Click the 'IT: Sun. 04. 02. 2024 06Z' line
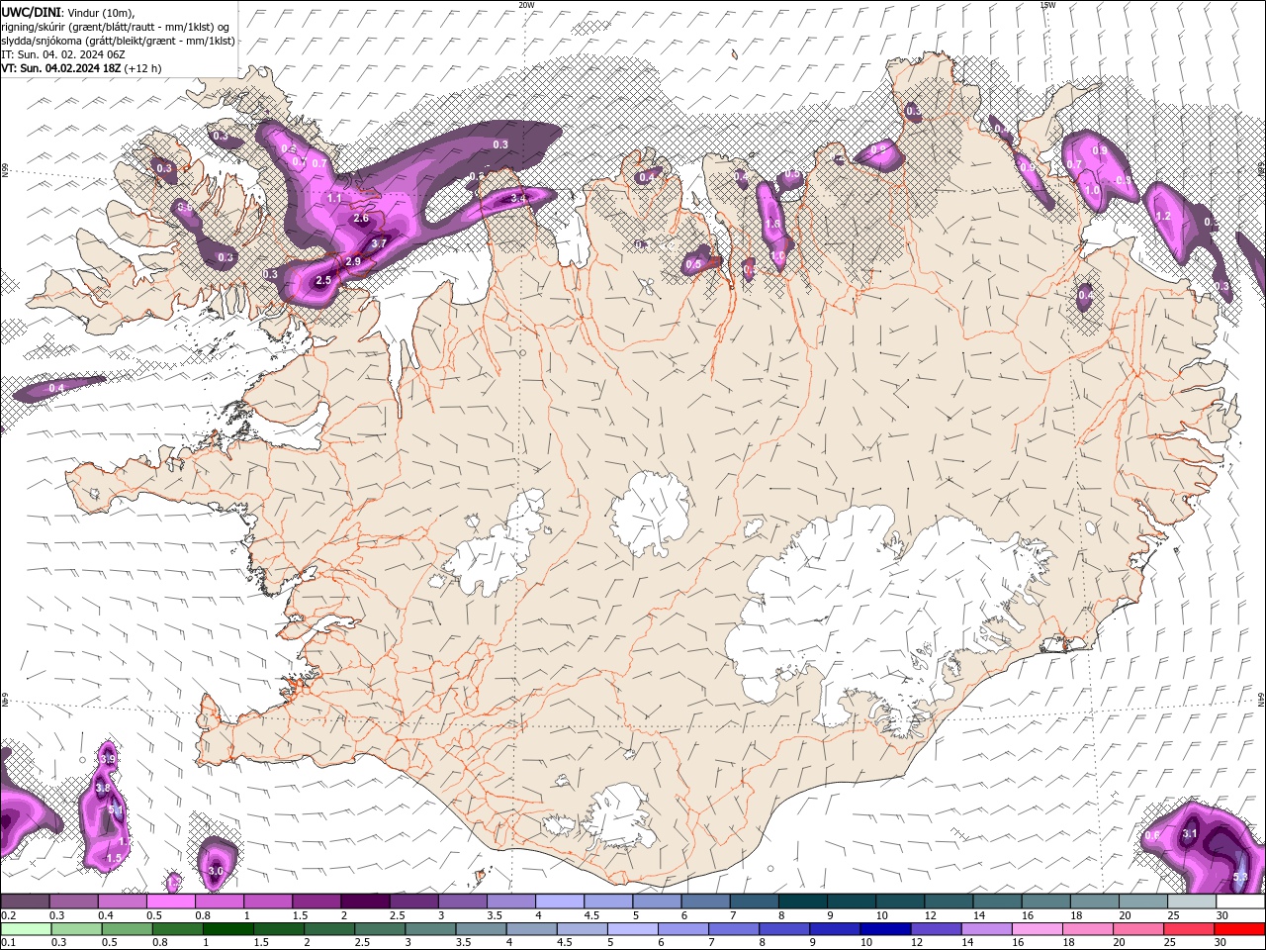The image size is (1266, 950). 62,54
